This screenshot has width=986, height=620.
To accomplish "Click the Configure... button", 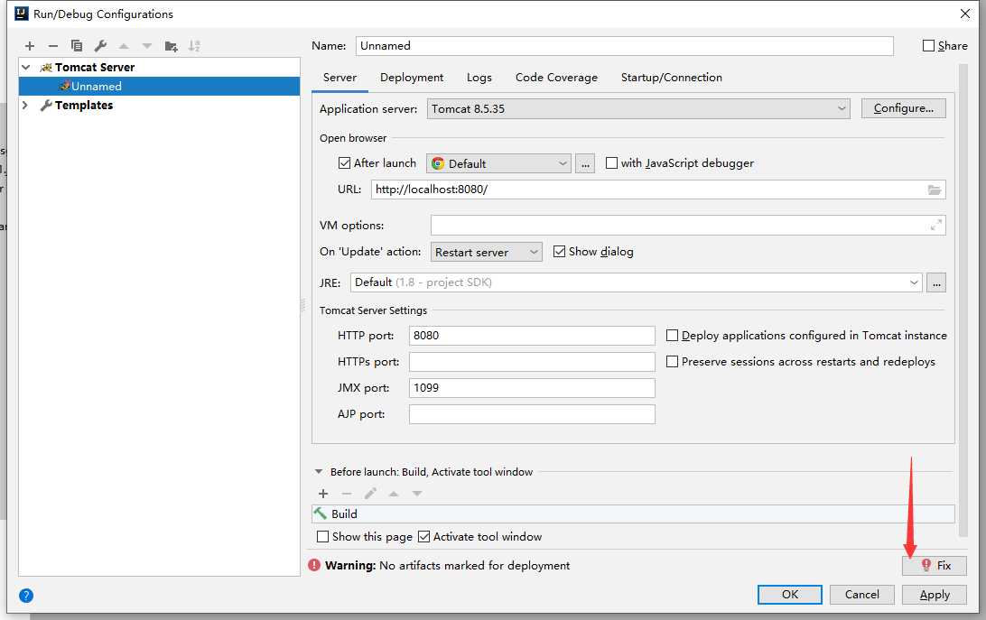I will point(904,108).
